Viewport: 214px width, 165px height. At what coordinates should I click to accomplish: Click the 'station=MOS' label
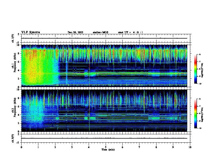click(101, 32)
